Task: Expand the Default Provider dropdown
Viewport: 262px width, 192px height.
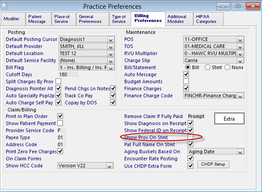Action: click(x=87, y=46)
